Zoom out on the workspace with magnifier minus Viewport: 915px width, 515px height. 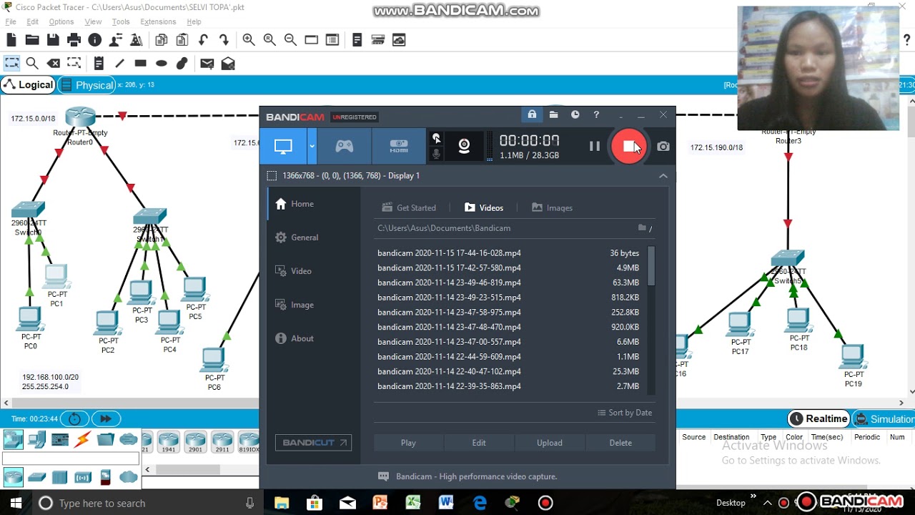pyautogui.click(x=290, y=40)
